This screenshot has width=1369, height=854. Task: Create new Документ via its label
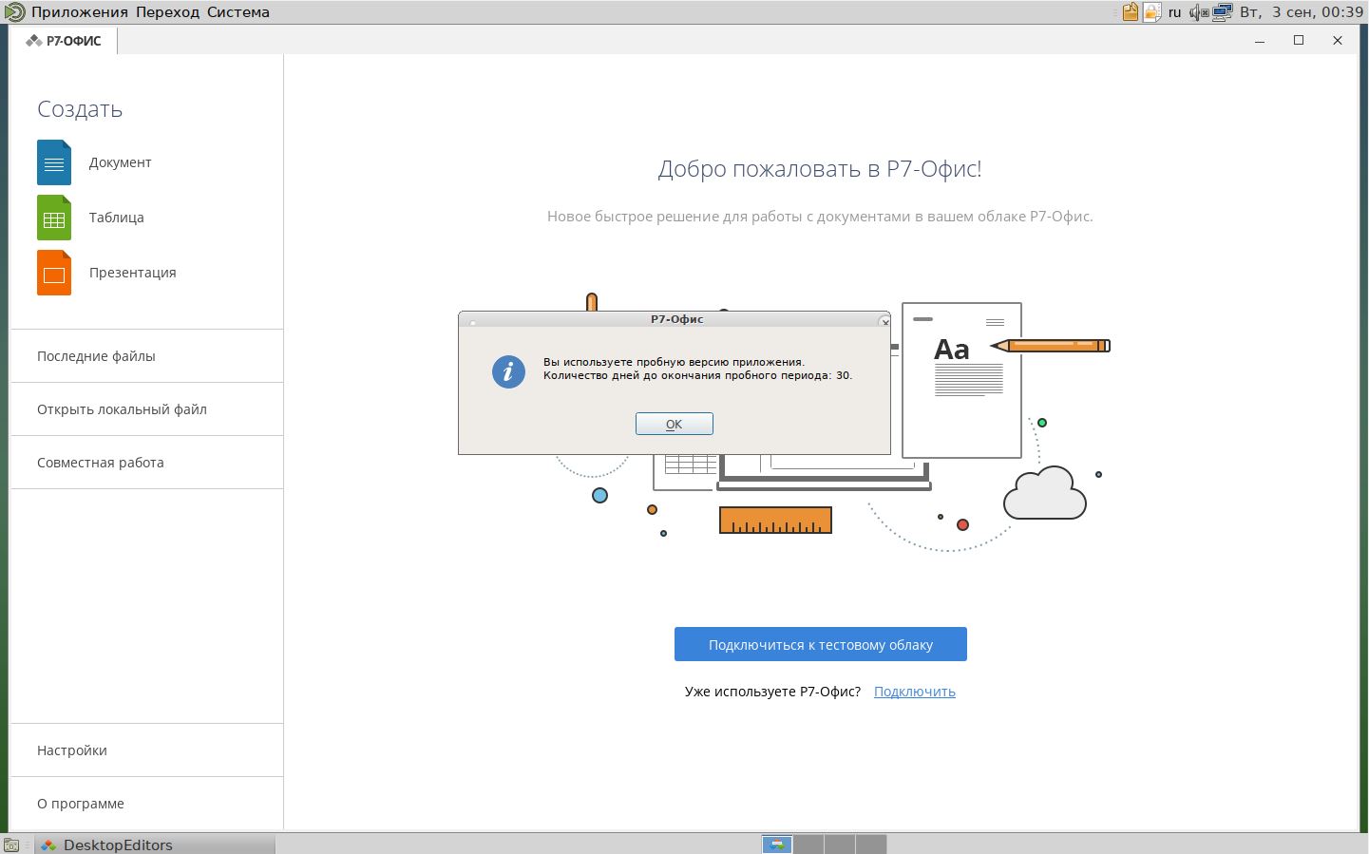click(x=120, y=162)
